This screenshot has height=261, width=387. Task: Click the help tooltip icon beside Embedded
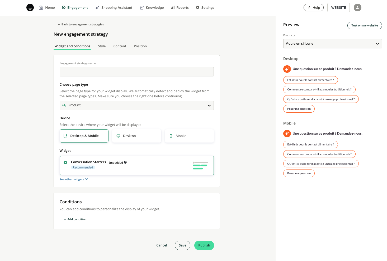pos(125,162)
